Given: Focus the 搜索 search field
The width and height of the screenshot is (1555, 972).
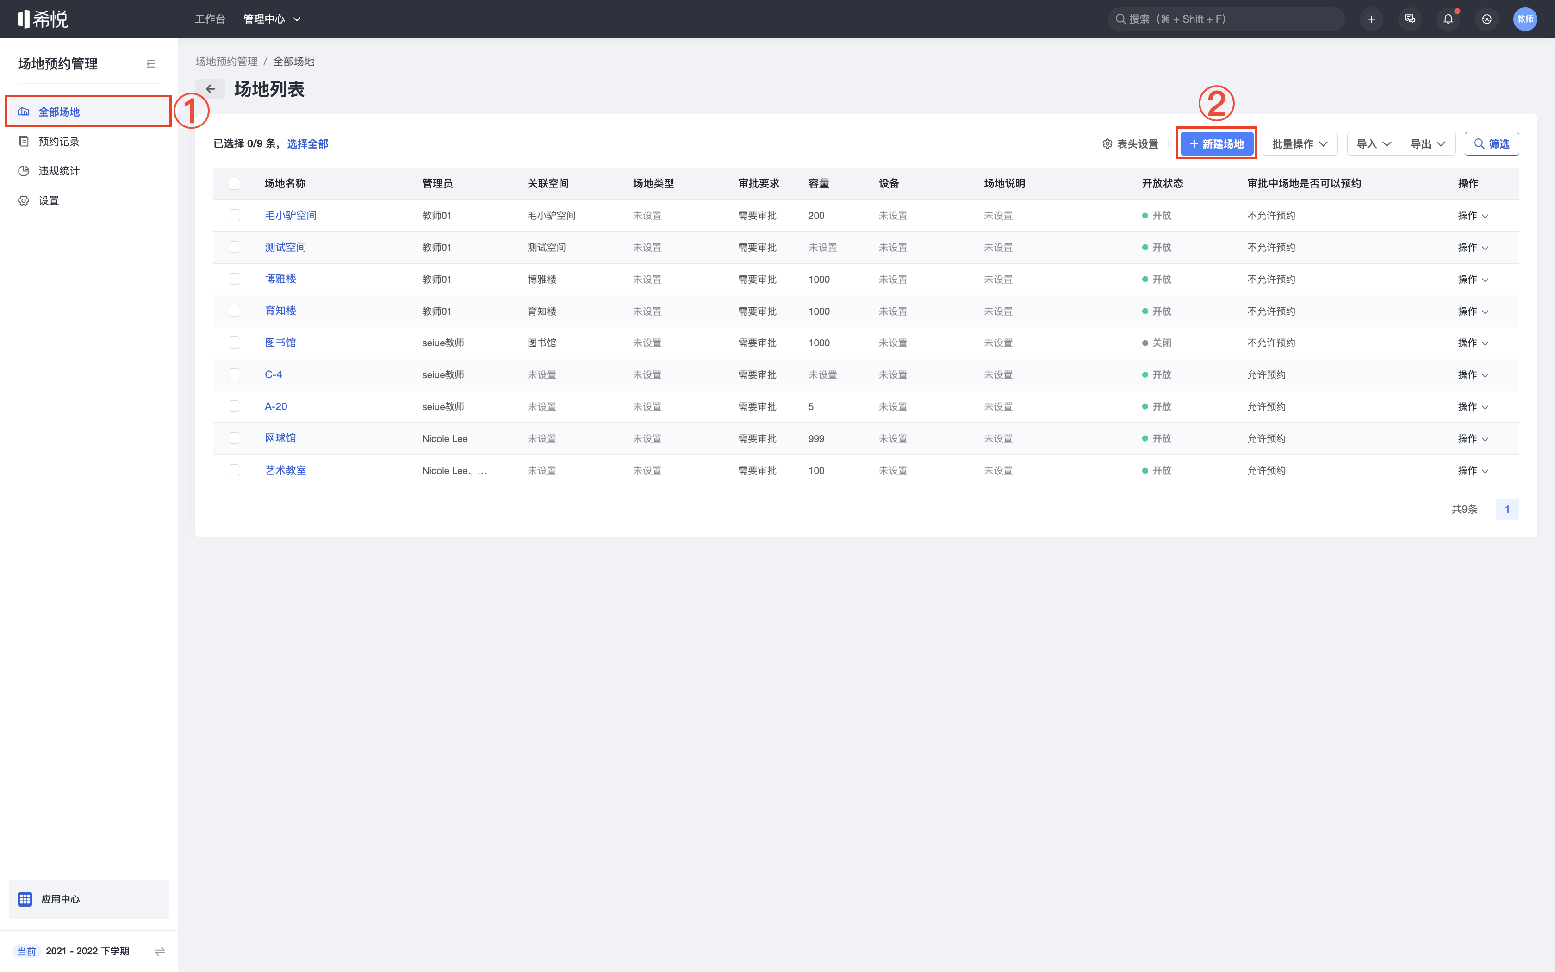Looking at the screenshot, I should click(1226, 19).
